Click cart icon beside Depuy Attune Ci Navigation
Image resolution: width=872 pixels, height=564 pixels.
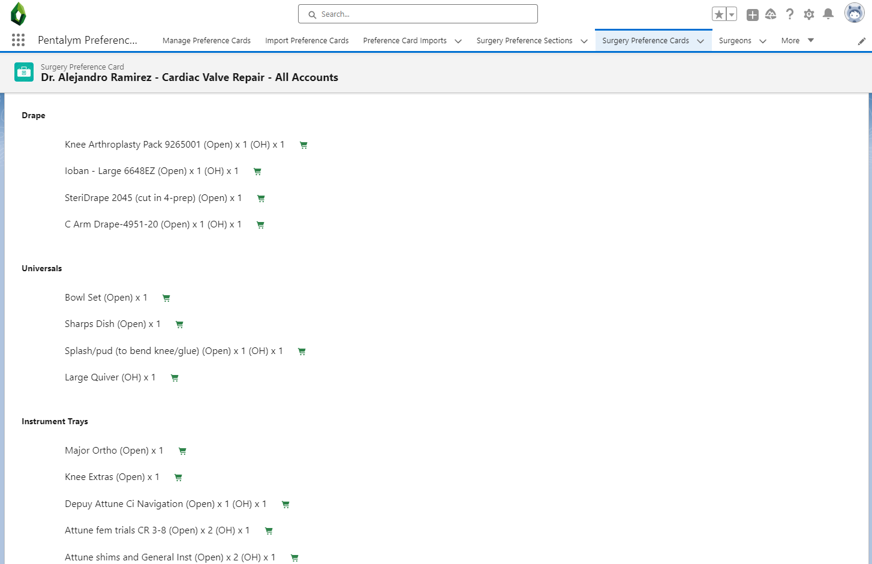coord(285,505)
